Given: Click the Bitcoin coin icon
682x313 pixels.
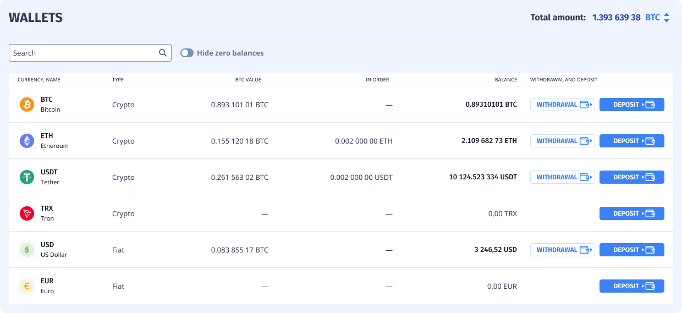Looking at the screenshot, I should (27, 105).
